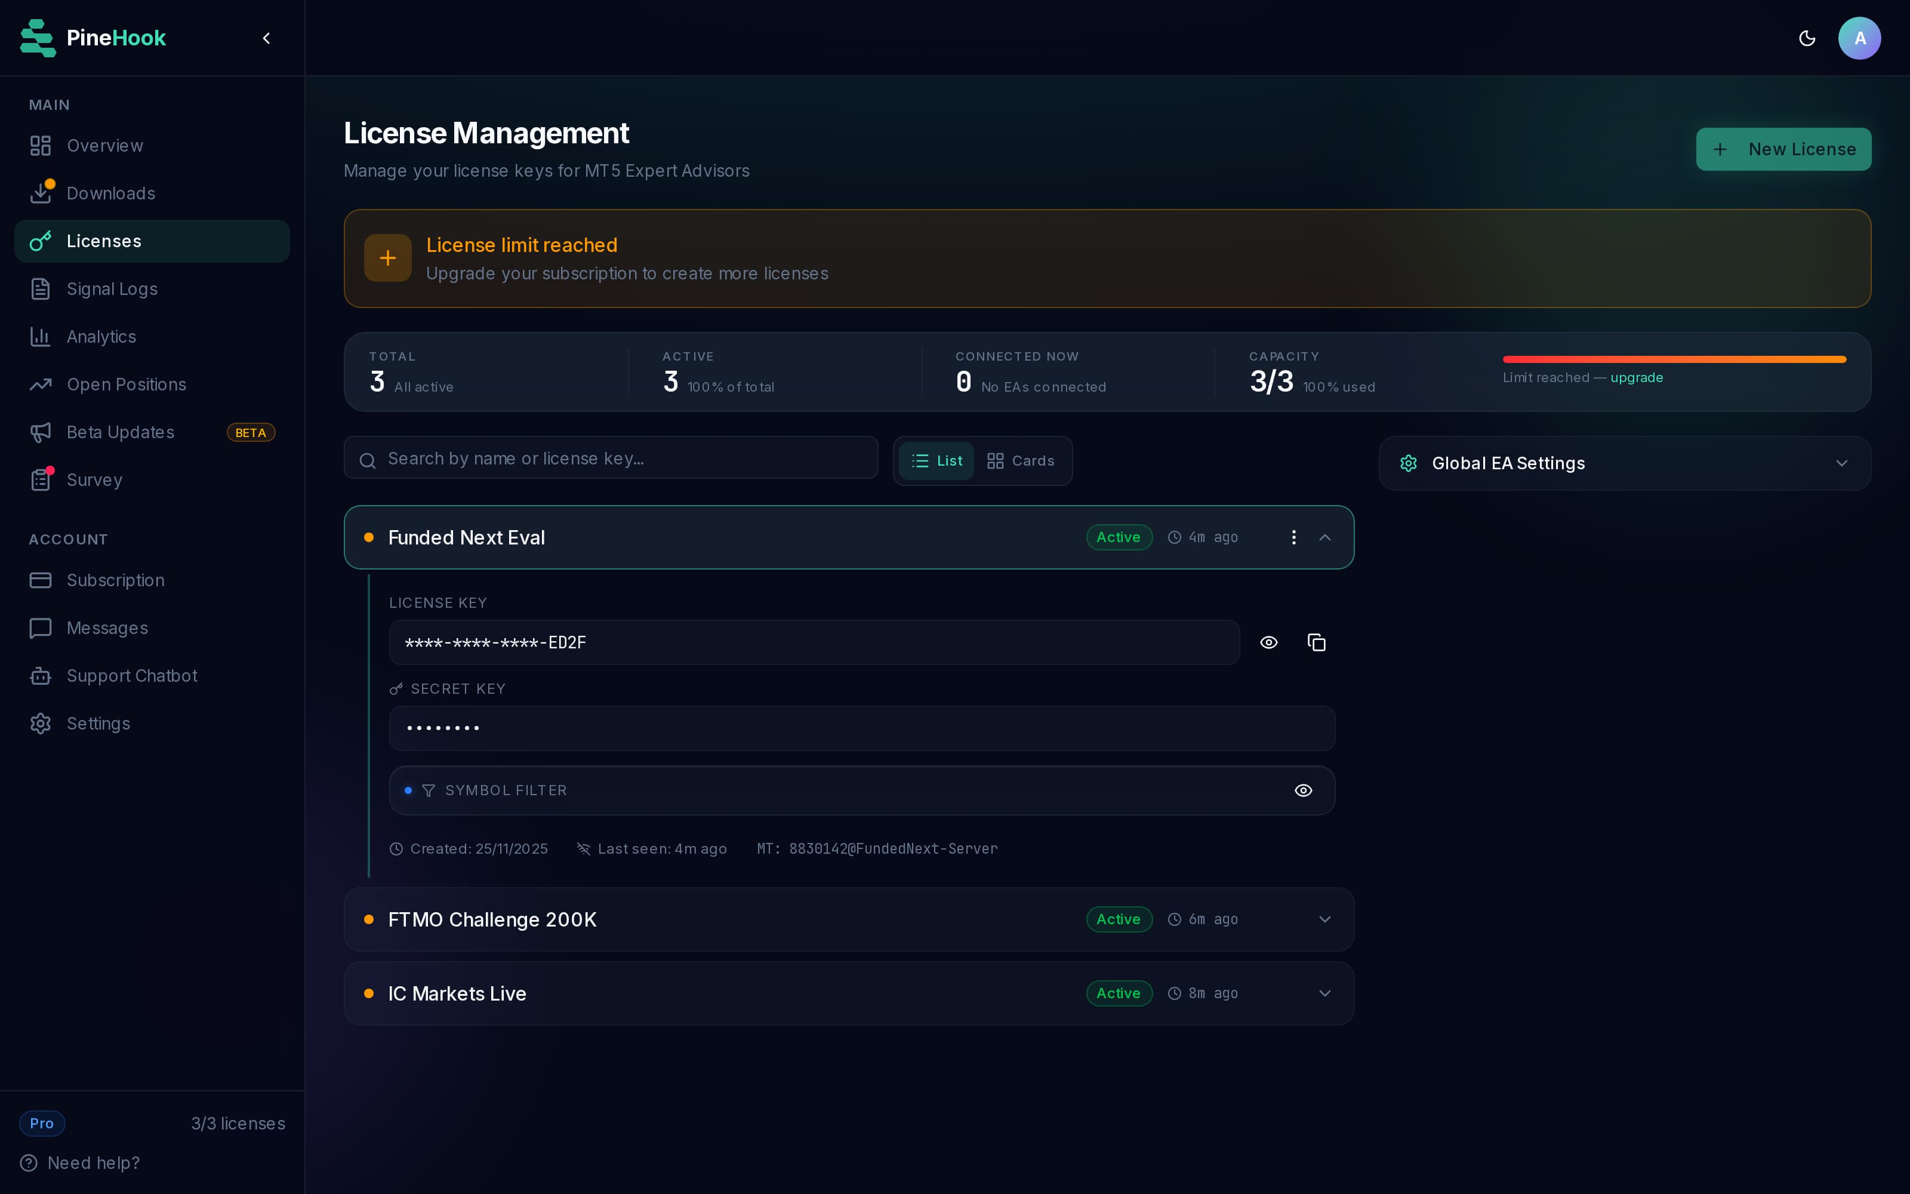Screen dimensions: 1910x1194
Task: Click the Global EA Settings gear icon
Action: (1409, 463)
